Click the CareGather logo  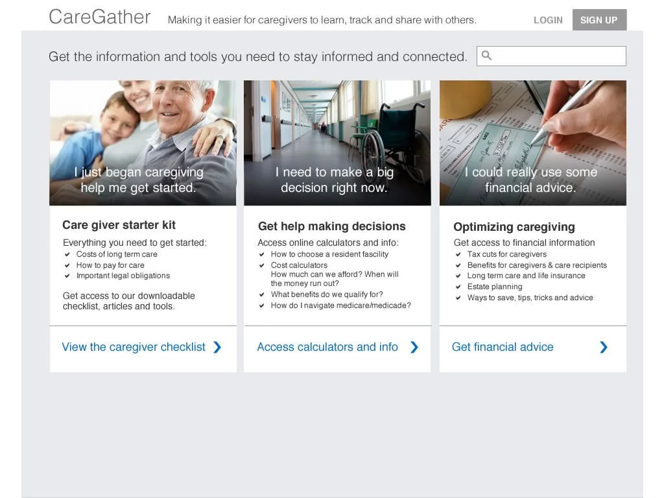click(x=99, y=18)
